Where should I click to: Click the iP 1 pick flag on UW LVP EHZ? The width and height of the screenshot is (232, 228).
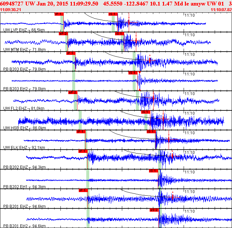tap(59, 14)
